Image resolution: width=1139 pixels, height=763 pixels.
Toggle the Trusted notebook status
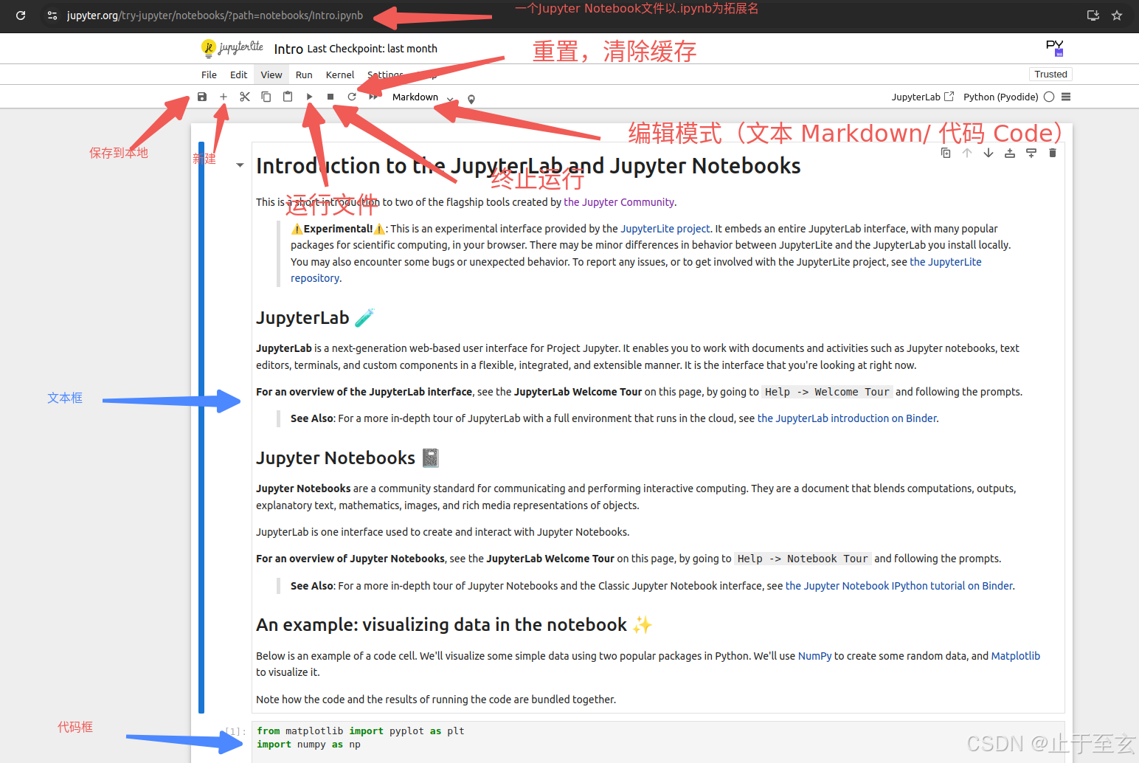tap(1050, 74)
